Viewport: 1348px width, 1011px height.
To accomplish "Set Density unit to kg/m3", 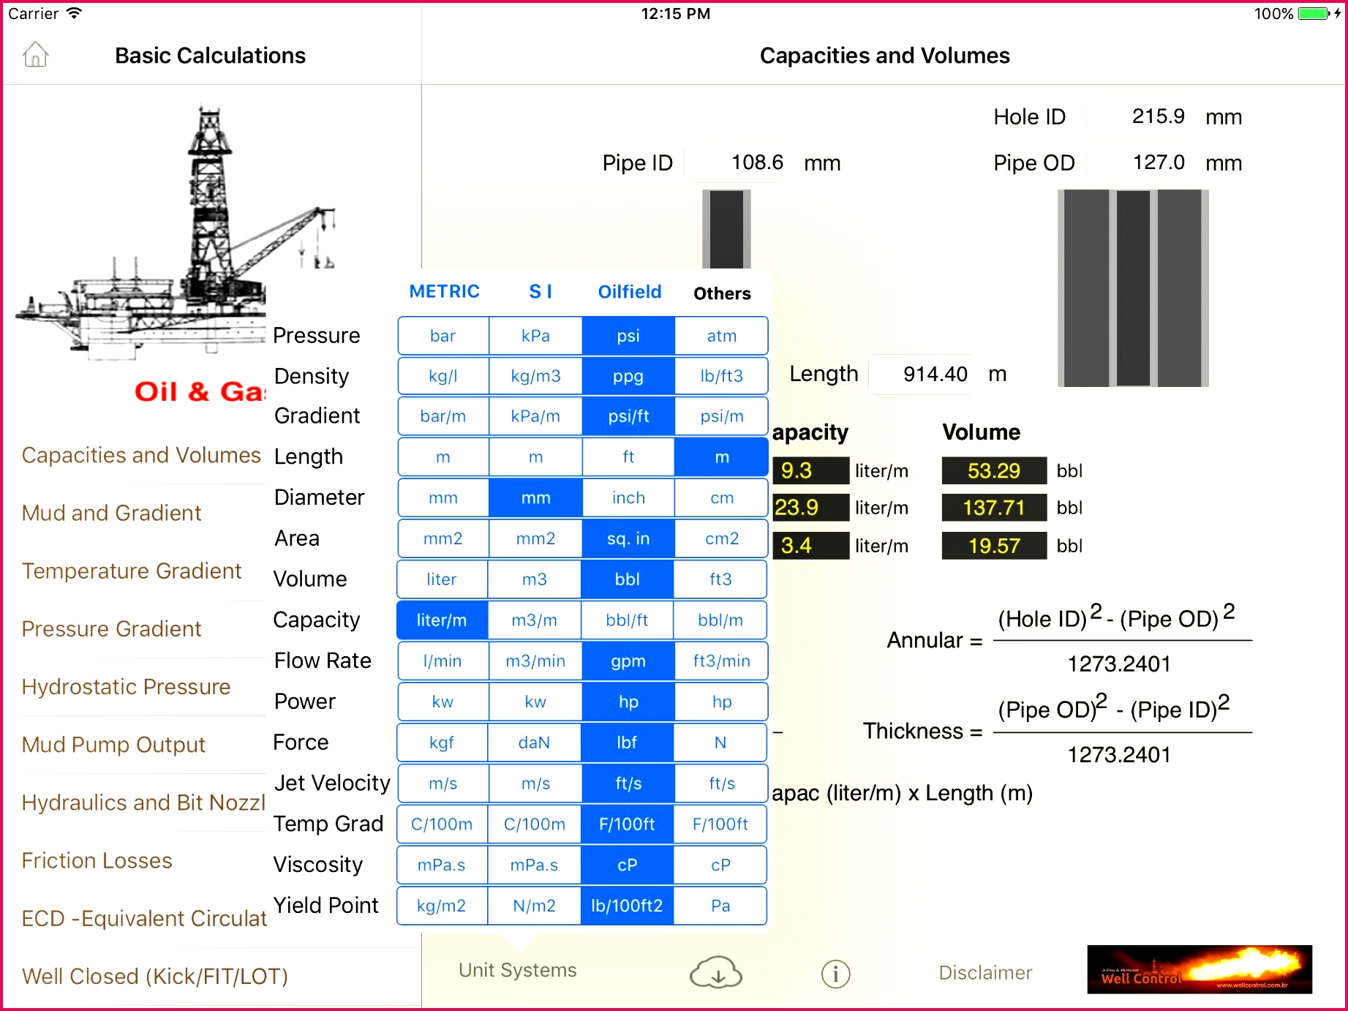I will pyautogui.click(x=535, y=376).
